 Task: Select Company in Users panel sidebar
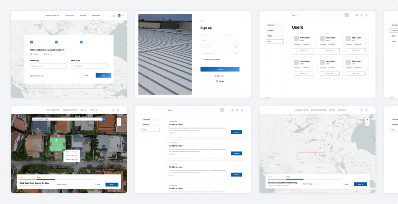(275, 30)
